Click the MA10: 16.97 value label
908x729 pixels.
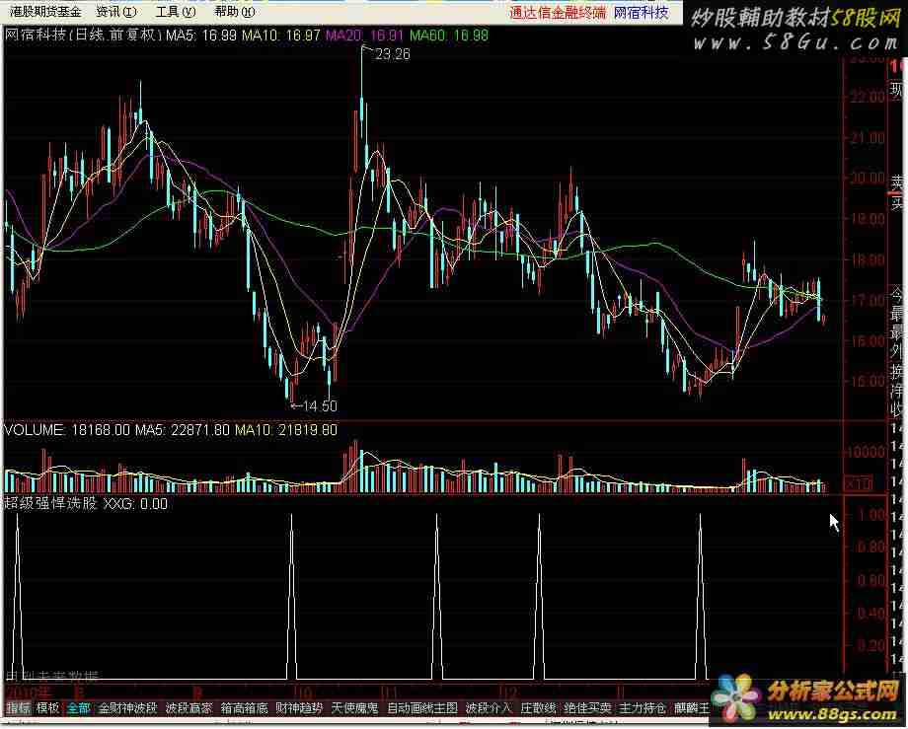click(x=281, y=36)
